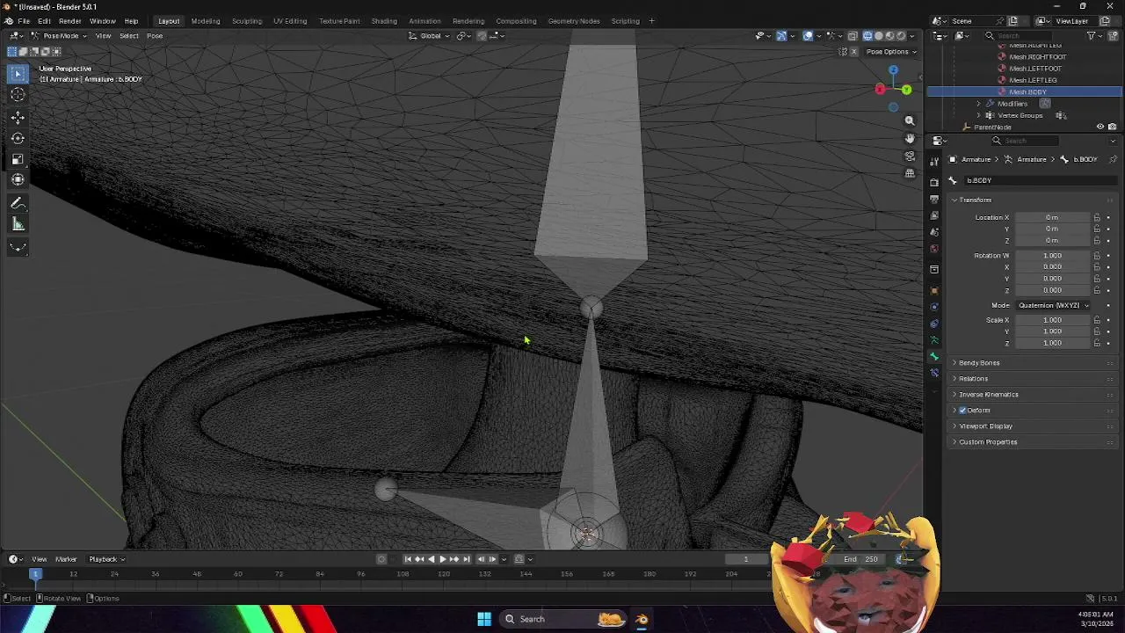Toggle X-Ray display in viewport header
This screenshot has height=633, width=1125.
pos(853,36)
